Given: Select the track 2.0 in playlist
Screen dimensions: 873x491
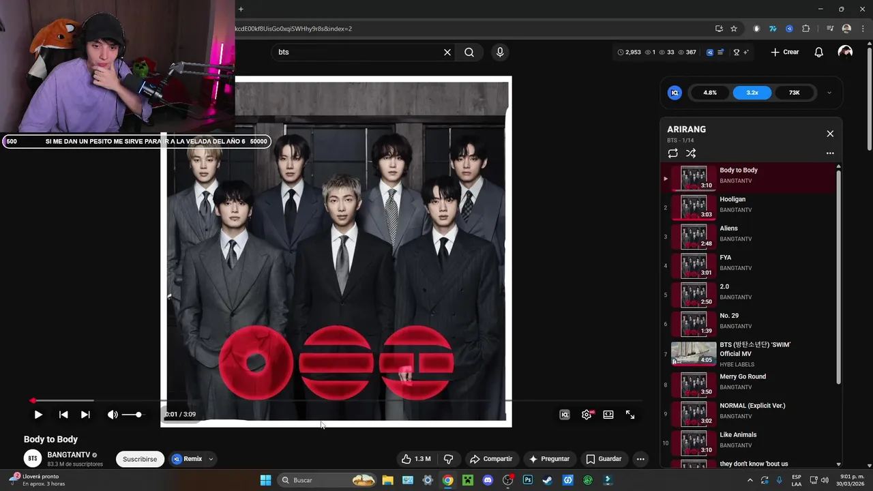Looking at the screenshot, I should tap(748, 295).
